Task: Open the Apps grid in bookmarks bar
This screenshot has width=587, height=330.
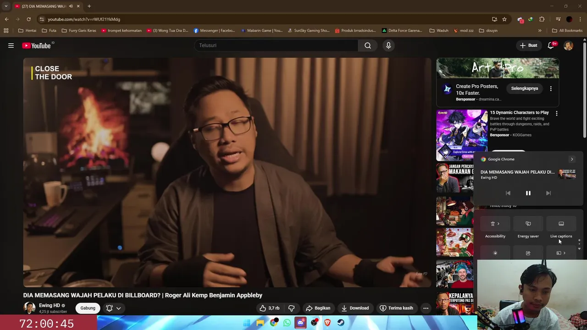Action: click(x=6, y=30)
